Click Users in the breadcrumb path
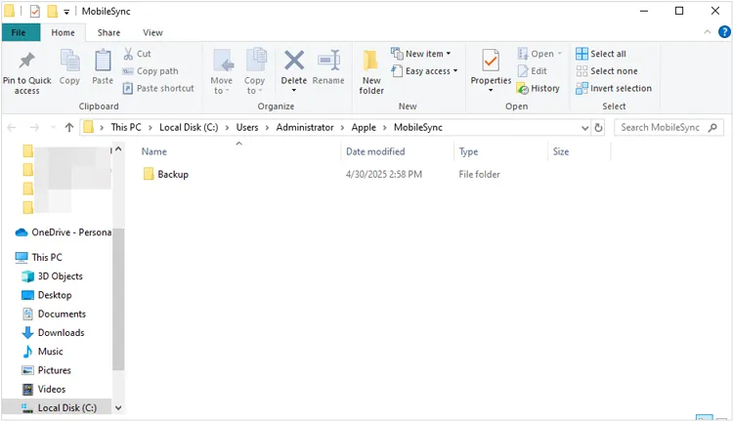The height and width of the screenshot is (421, 733). (247, 128)
